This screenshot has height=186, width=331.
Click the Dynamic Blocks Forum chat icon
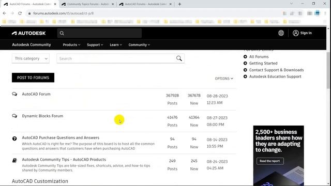(14, 116)
